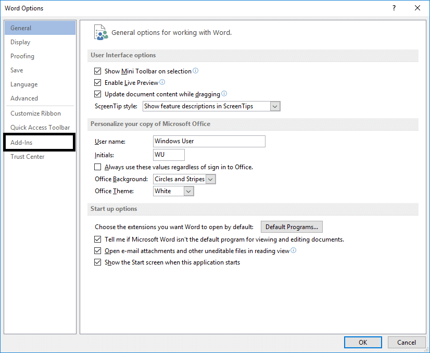Click the info icon beside Enable Live Preview

point(162,82)
